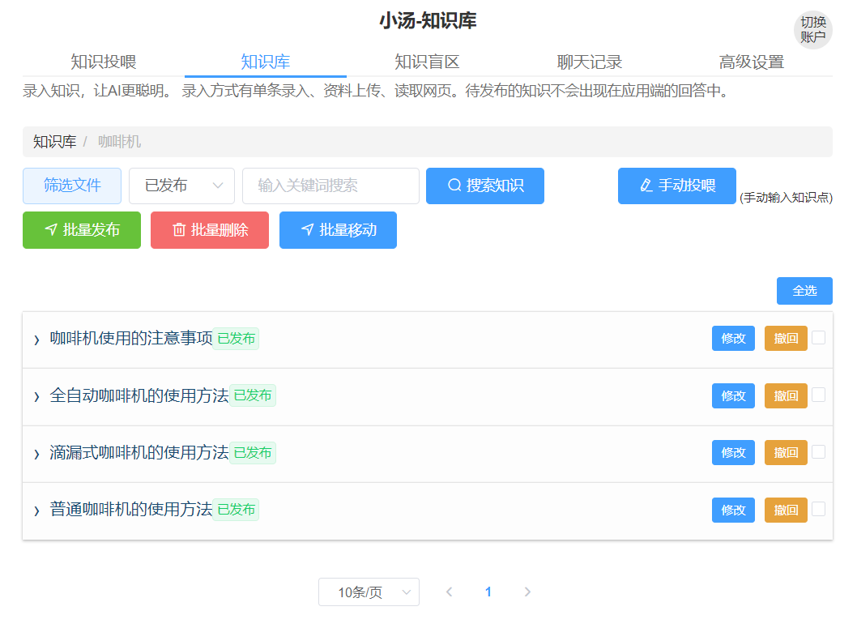This screenshot has width=857, height=628.
Task: Click the send icon on 批量移动 button
Action: click(x=307, y=229)
